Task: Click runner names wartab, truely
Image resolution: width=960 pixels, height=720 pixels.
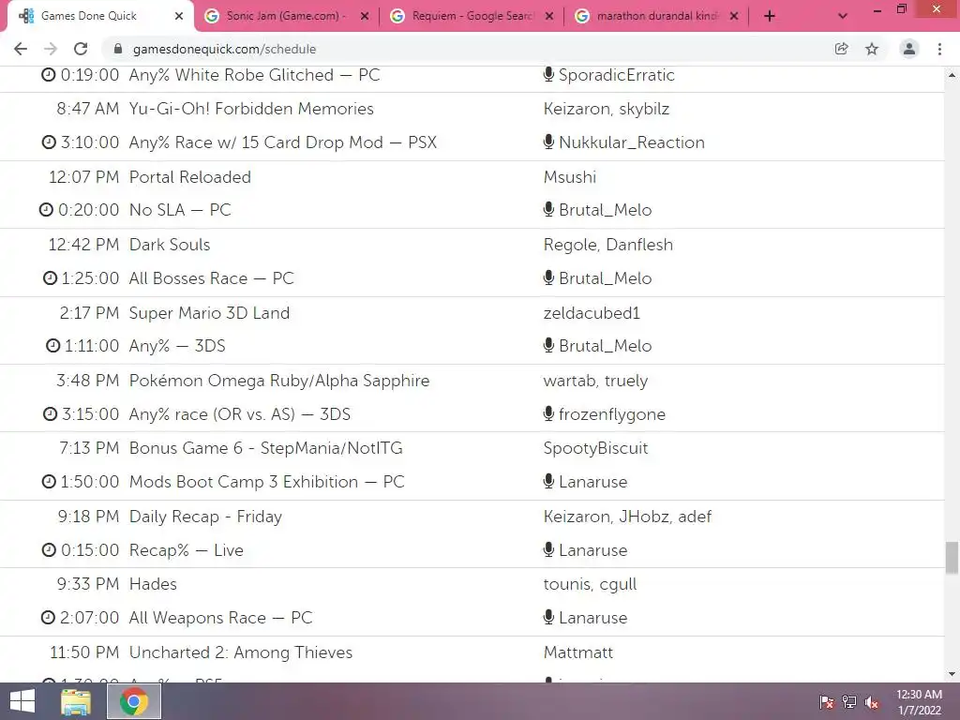Action: point(595,381)
